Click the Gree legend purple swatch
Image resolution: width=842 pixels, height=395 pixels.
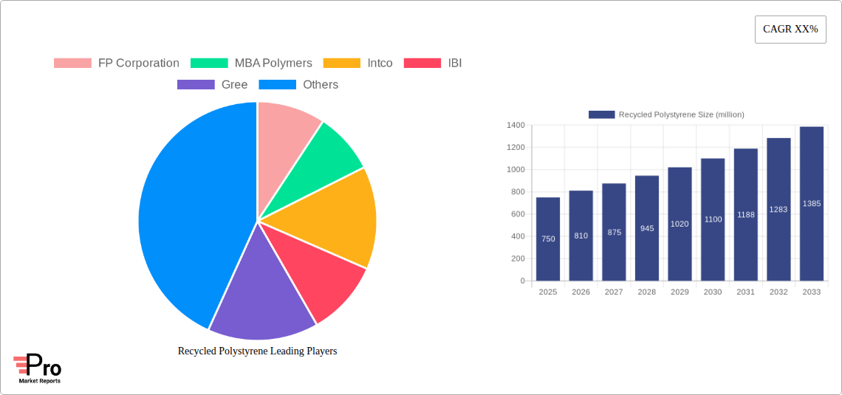coord(196,84)
